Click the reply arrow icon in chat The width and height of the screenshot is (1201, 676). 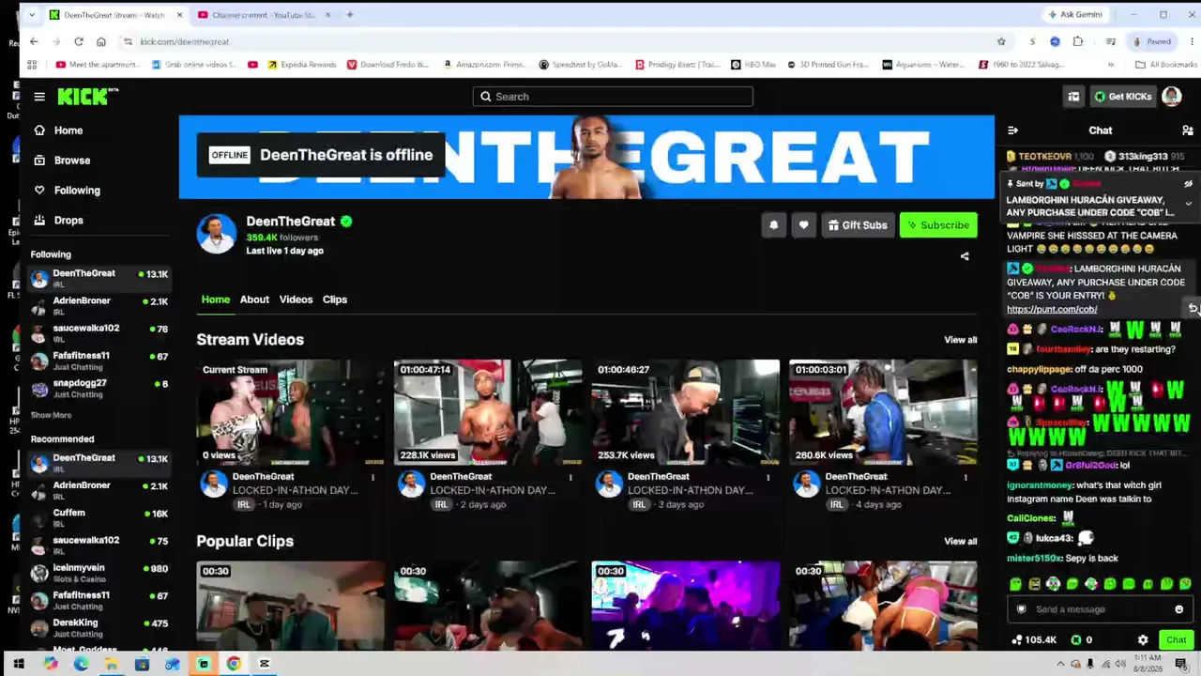[1193, 308]
